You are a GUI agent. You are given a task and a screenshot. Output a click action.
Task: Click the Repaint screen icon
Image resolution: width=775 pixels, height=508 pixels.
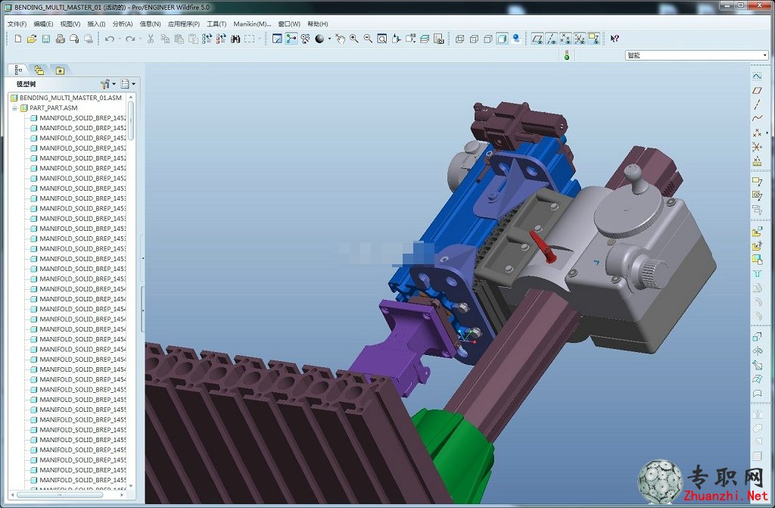tap(277, 39)
